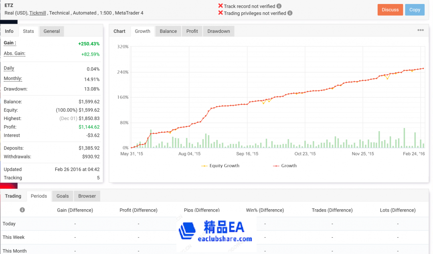Open the Info tab in the left panel
The height and width of the screenshot is (254, 433).
pos(9,31)
